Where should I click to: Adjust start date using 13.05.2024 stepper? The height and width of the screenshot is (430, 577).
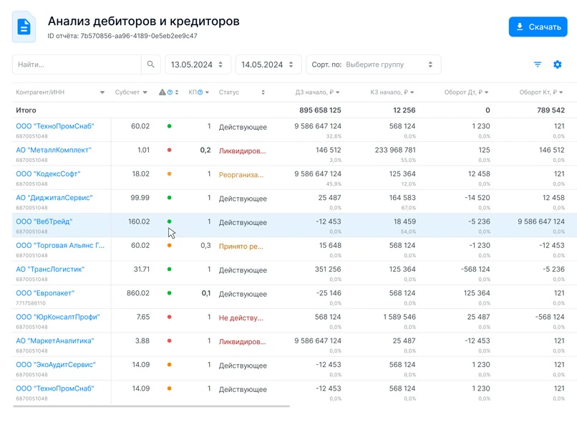click(x=219, y=64)
